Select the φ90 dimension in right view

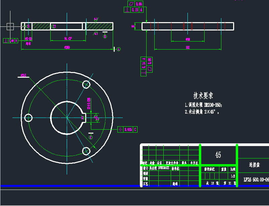[188, 39]
